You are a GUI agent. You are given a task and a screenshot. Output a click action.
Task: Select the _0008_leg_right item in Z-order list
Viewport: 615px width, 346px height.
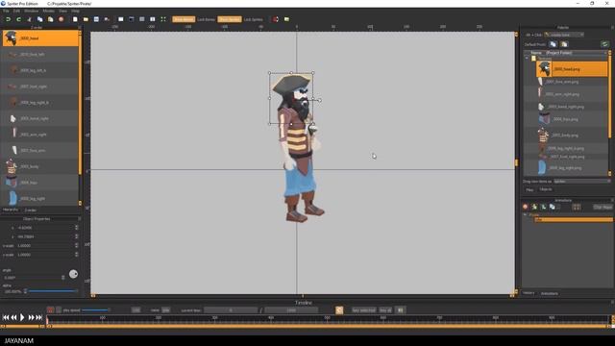point(40,199)
